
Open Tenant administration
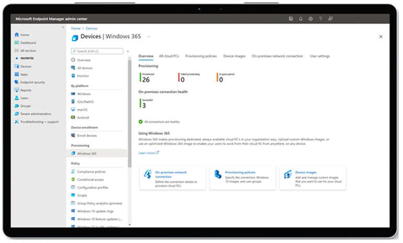point(33,114)
